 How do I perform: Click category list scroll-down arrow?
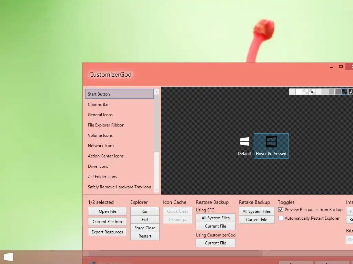click(x=157, y=190)
